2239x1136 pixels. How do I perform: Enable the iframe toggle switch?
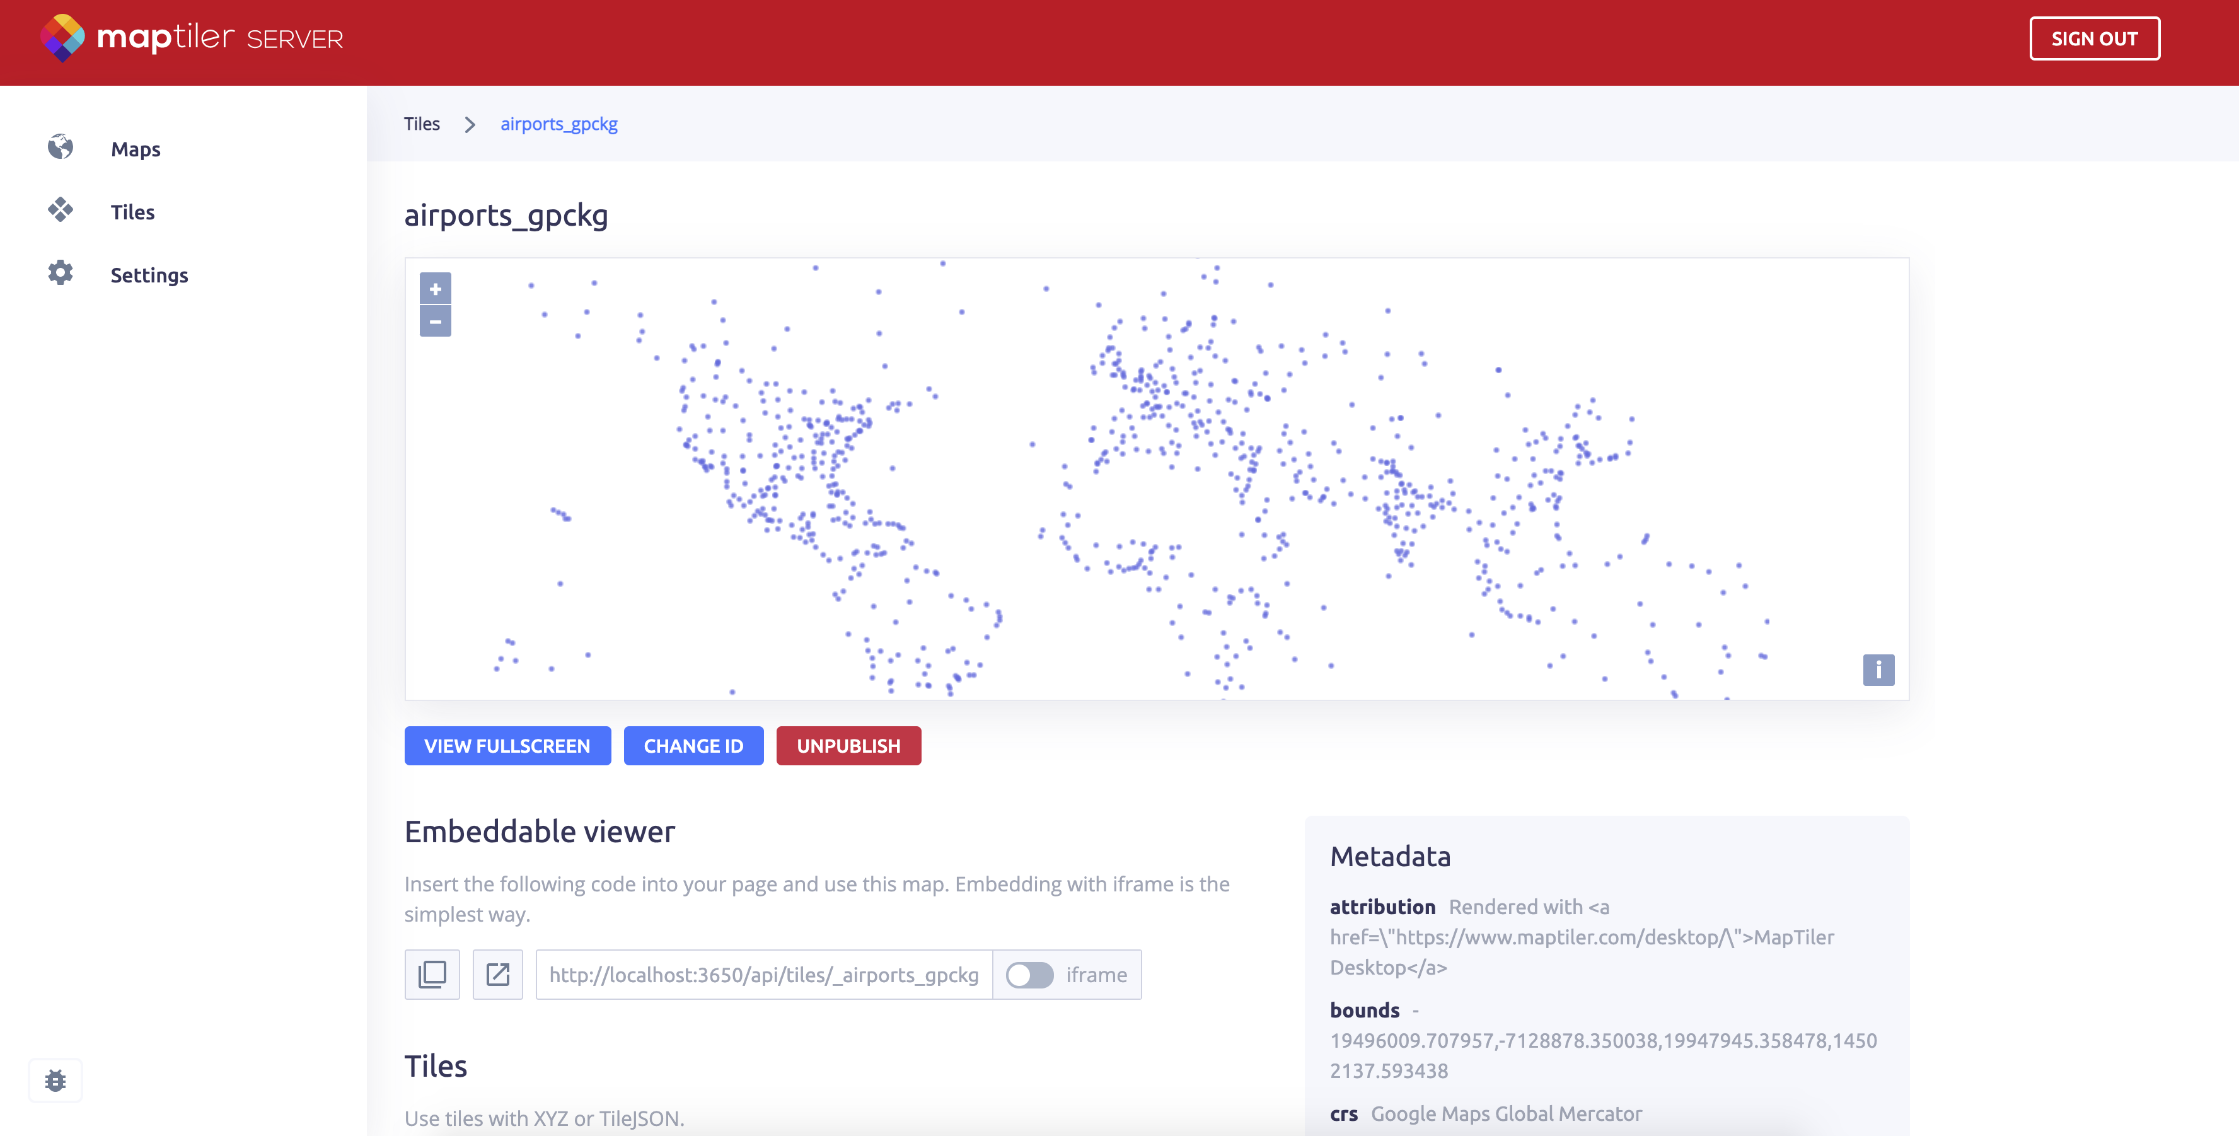pos(1029,975)
